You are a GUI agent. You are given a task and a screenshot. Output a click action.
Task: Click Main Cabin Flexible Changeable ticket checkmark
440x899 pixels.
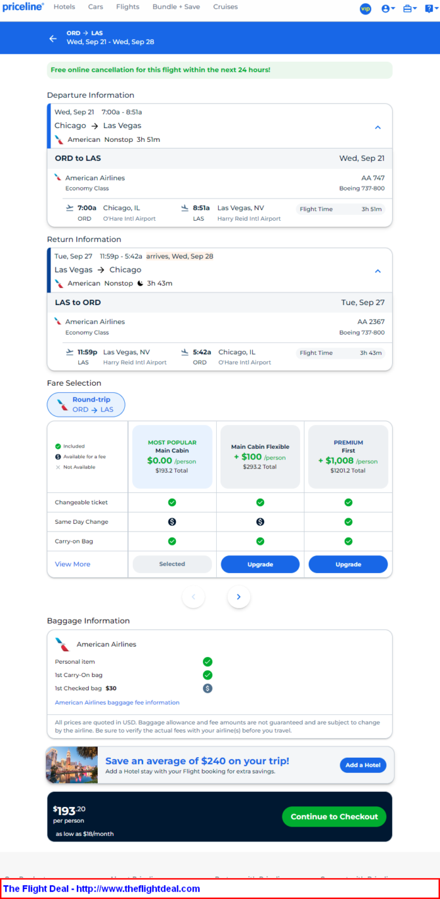pyautogui.click(x=260, y=503)
